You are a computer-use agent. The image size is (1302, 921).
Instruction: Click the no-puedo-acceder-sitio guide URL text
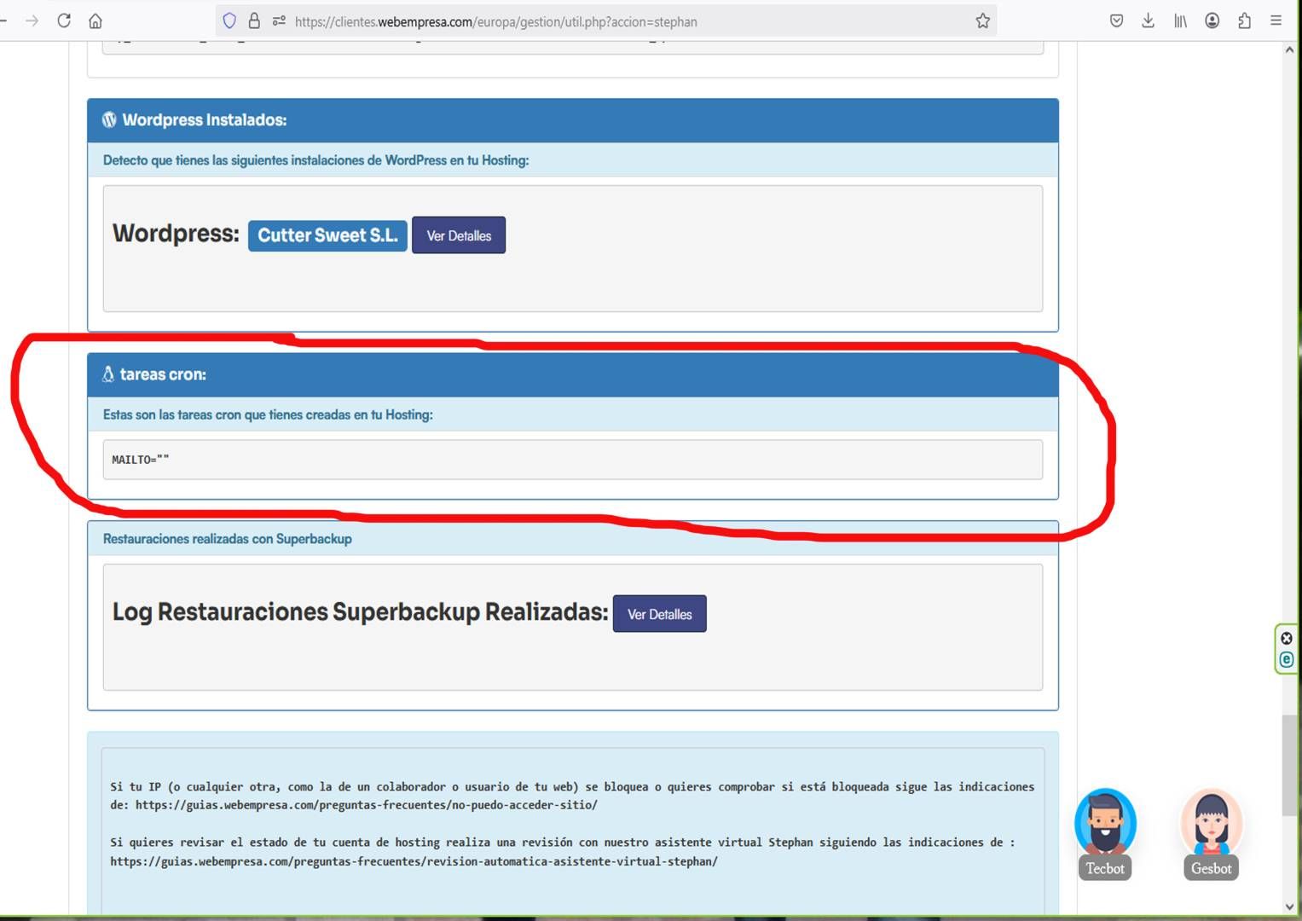coord(367,805)
